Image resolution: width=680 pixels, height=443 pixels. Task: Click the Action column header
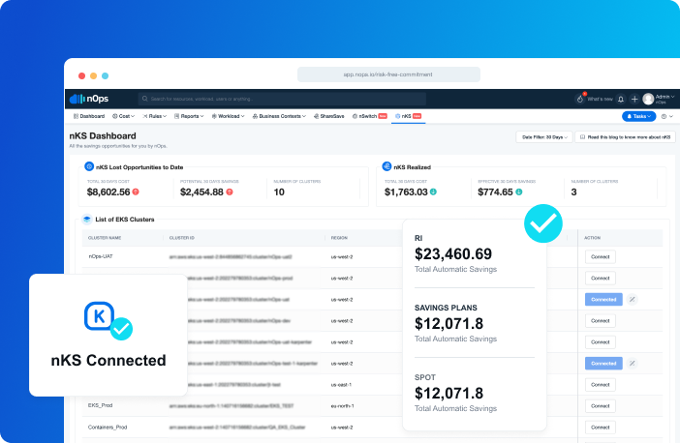coord(593,238)
